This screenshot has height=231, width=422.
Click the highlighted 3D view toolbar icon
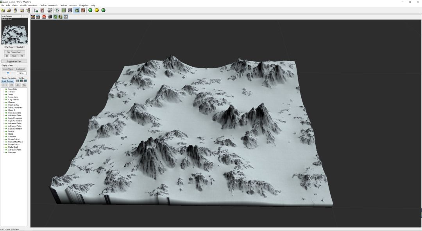(77, 10)
